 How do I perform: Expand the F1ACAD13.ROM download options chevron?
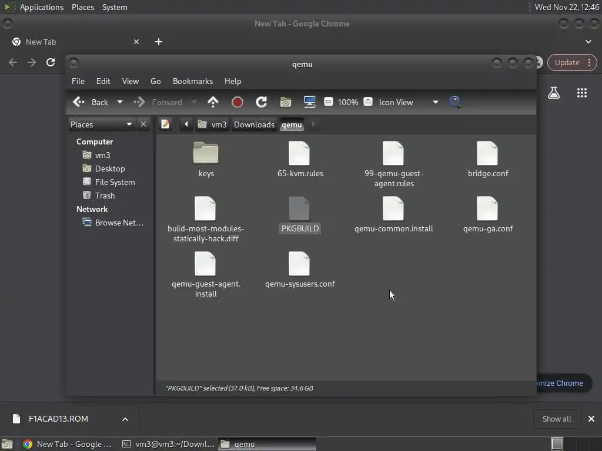(x=125, y=419)
